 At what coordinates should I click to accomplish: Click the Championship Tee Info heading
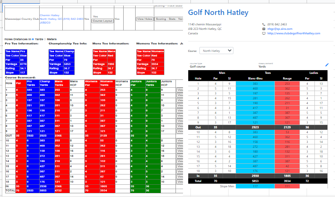pyautogui.click(x=68, y=44)
